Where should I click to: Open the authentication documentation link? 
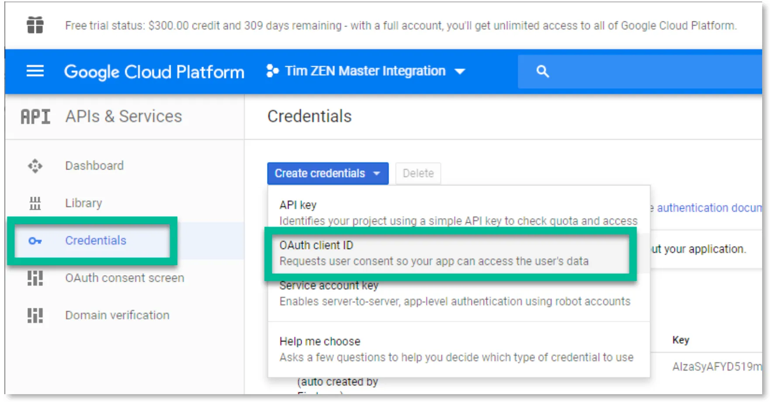(x=709, y=208)
